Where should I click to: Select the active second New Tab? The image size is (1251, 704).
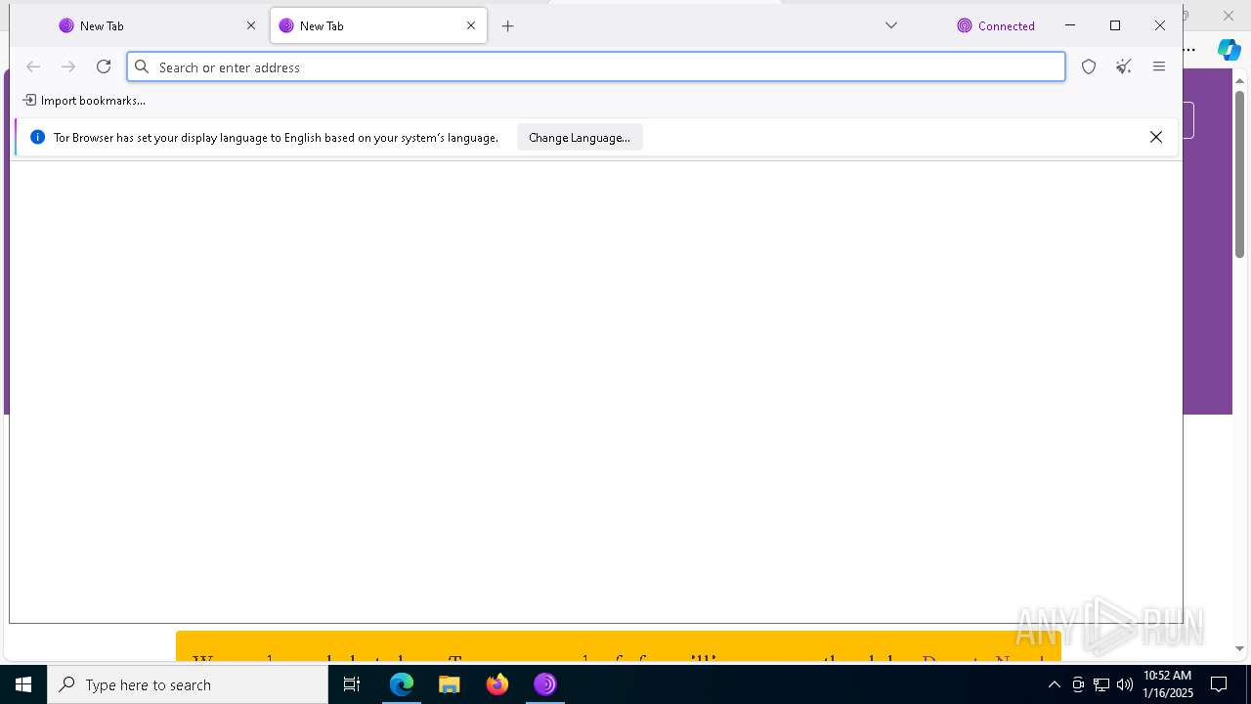[379, 25]
